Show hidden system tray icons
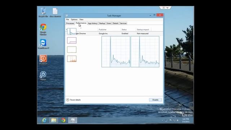The width and height of the screenshot is (231, 130). [162, 120]
